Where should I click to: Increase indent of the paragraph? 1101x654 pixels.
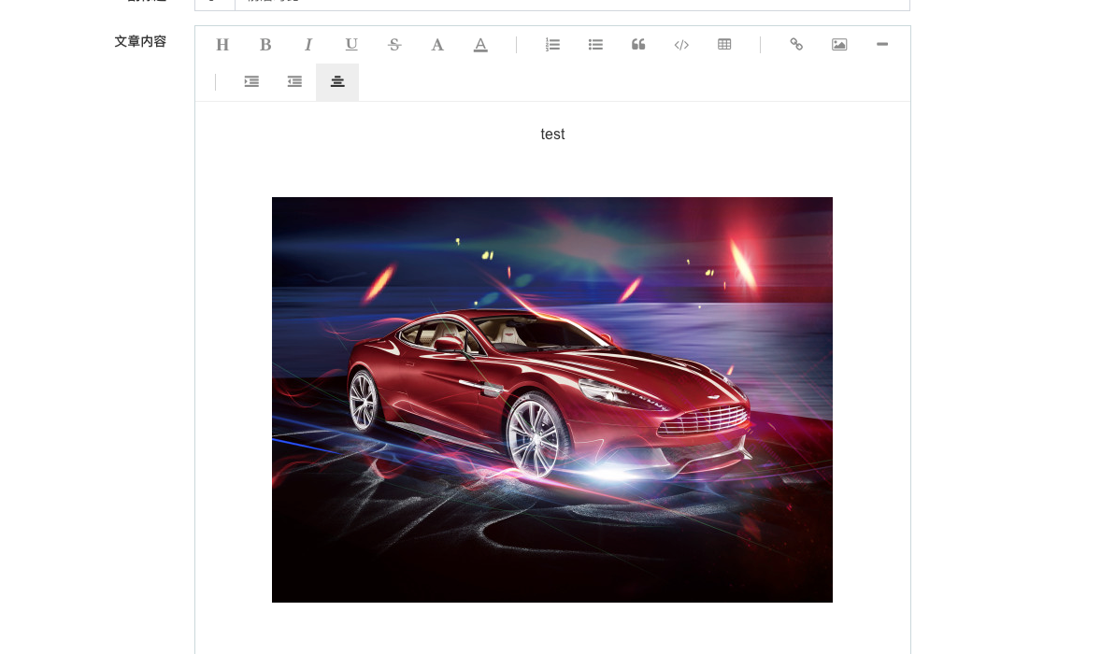tap(251, 82)
